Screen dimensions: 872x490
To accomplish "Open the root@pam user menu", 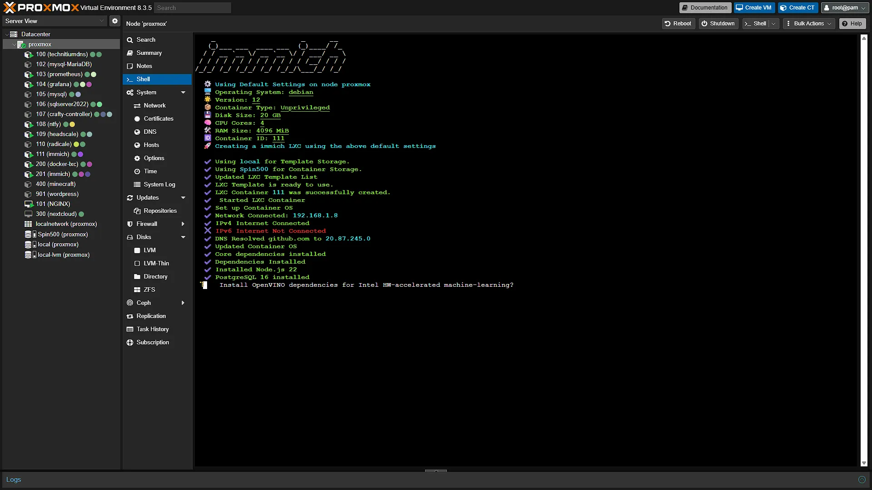I will 845,8.
